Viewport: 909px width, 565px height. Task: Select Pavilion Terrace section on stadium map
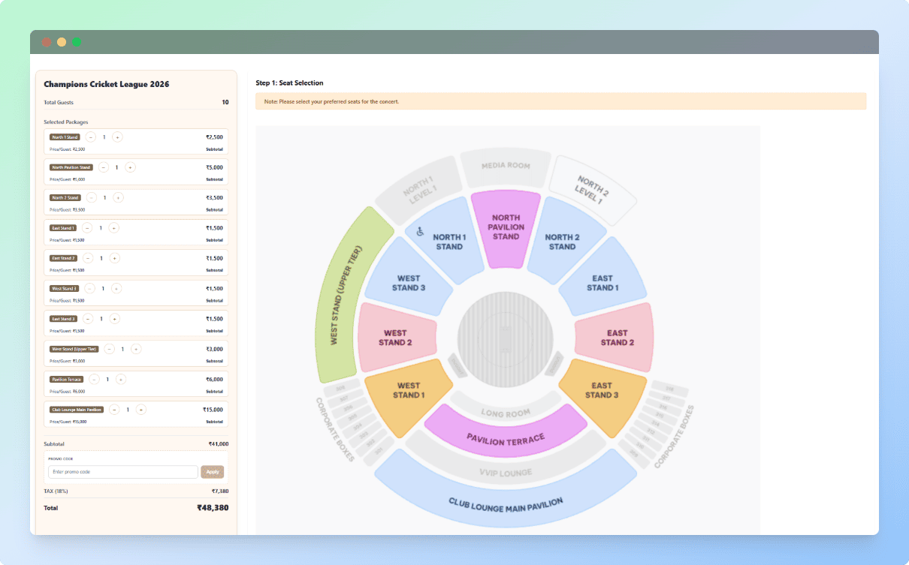tap(506, 437)
